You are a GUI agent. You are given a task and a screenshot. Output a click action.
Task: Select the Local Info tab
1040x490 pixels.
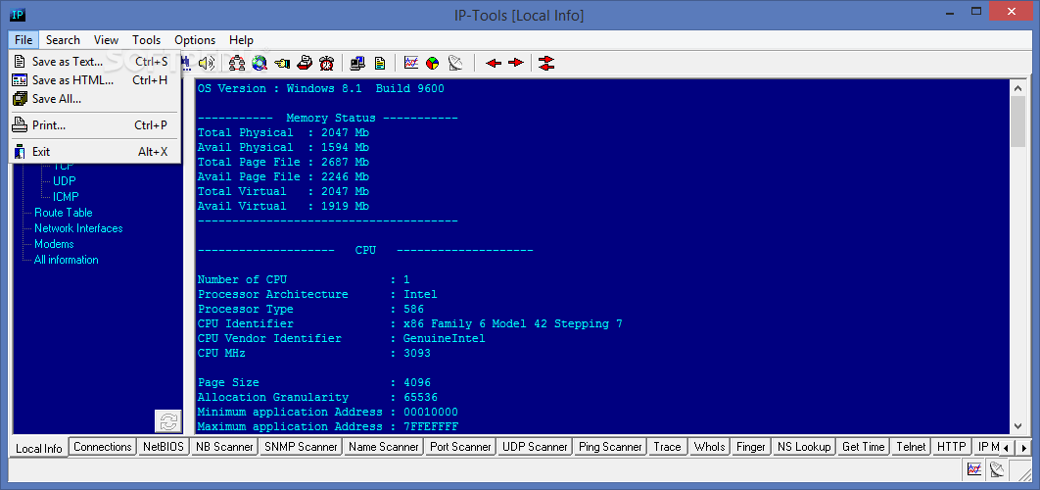(38, 448)
